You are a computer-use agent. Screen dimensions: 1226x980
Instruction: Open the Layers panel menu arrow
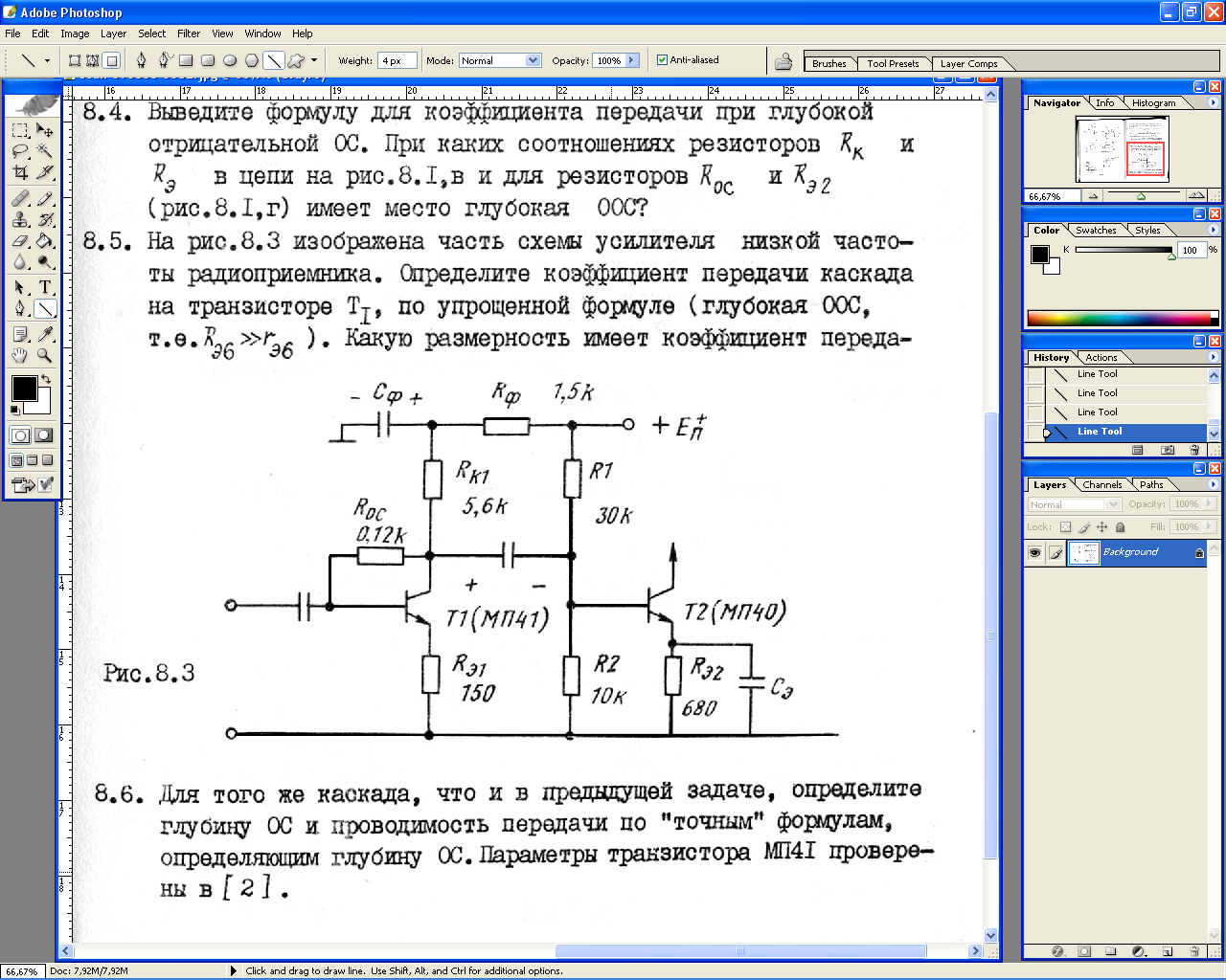point(1213,484)
